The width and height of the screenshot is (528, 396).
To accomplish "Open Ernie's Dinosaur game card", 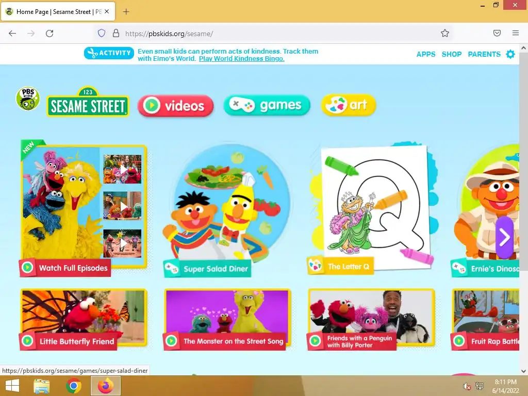I will tap(485, 210).
